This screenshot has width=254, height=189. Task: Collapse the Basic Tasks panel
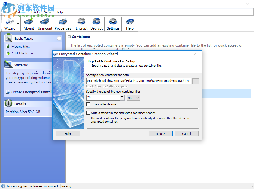pos(59,38)
